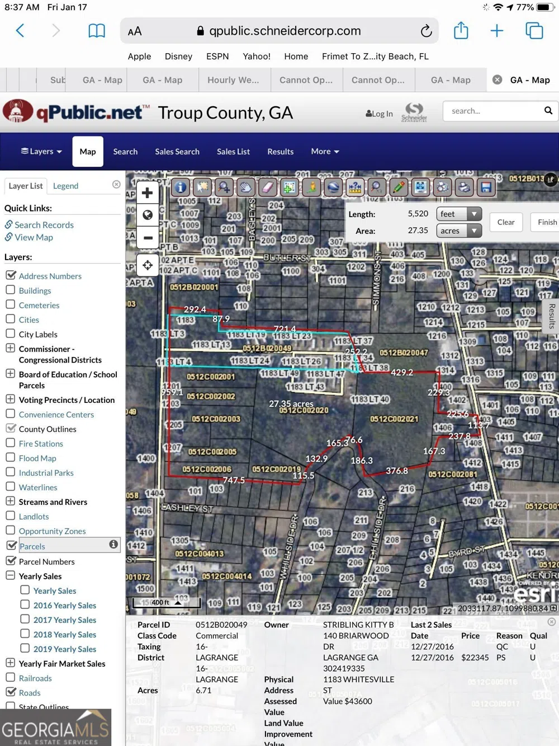559x746 pixels.
Task: Pick the Eraser clear-selection tool
Action: point(268,187)
